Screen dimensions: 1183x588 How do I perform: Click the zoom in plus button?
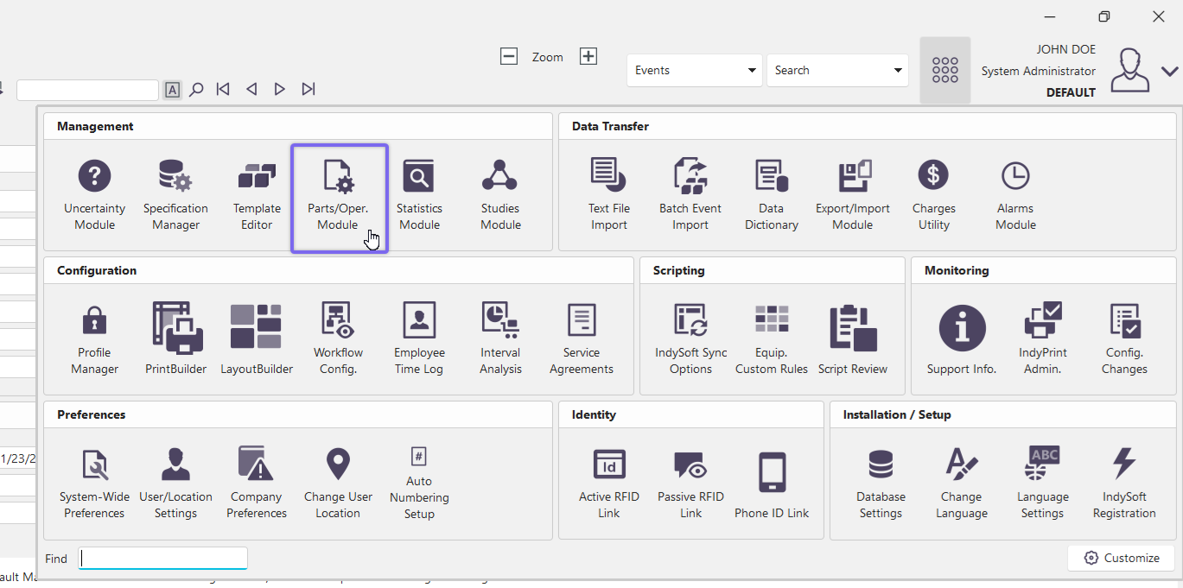coord(588,56)
